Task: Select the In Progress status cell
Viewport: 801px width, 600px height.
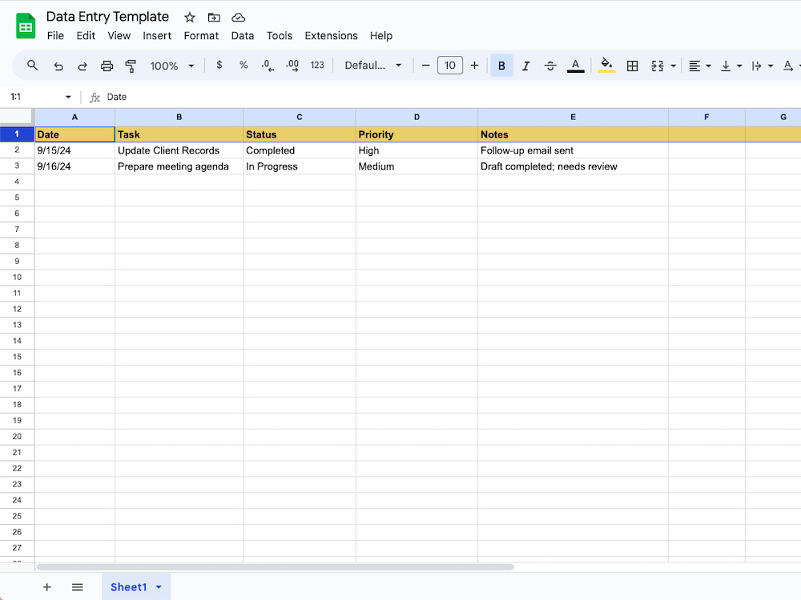Action: pos(300,166)
